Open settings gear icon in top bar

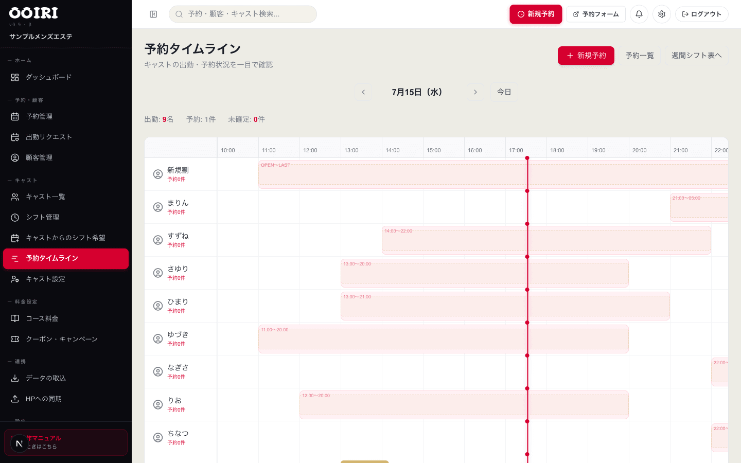[662, 14]
